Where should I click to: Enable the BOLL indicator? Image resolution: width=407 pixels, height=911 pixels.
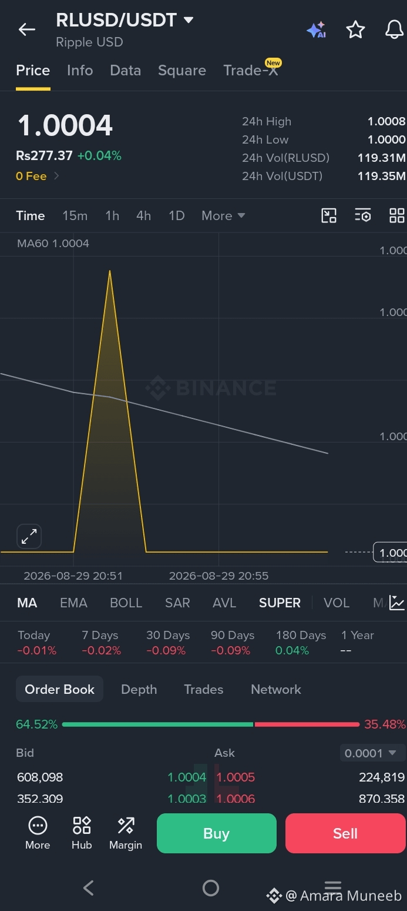(x=126, y=603)
